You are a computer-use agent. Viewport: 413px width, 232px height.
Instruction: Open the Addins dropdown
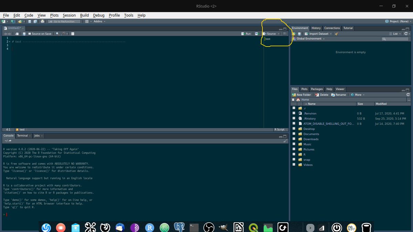[x=99, y=21]
